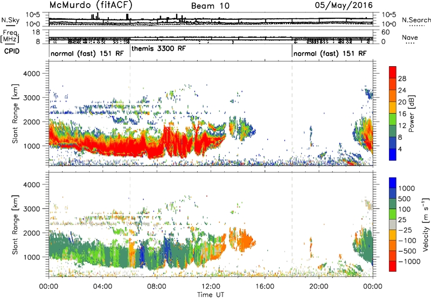431x298 pixels.
Task: Click the 24 label on Power colorbar
Action: (x=402, y=90)
